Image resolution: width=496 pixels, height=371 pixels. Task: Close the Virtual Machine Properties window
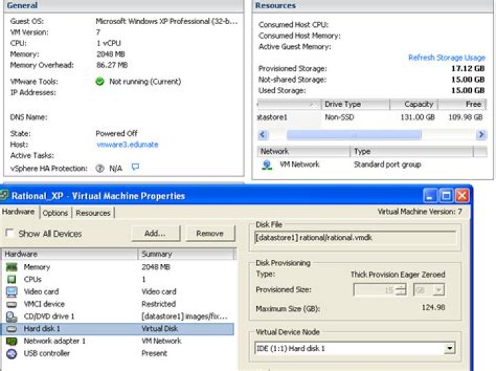(x=462, y=196)
